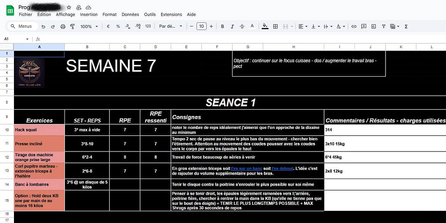Image resolution: width=446 pixels, height=223 pixels.
Task: Click the insert comment icon
Action: tap(364, 27)
